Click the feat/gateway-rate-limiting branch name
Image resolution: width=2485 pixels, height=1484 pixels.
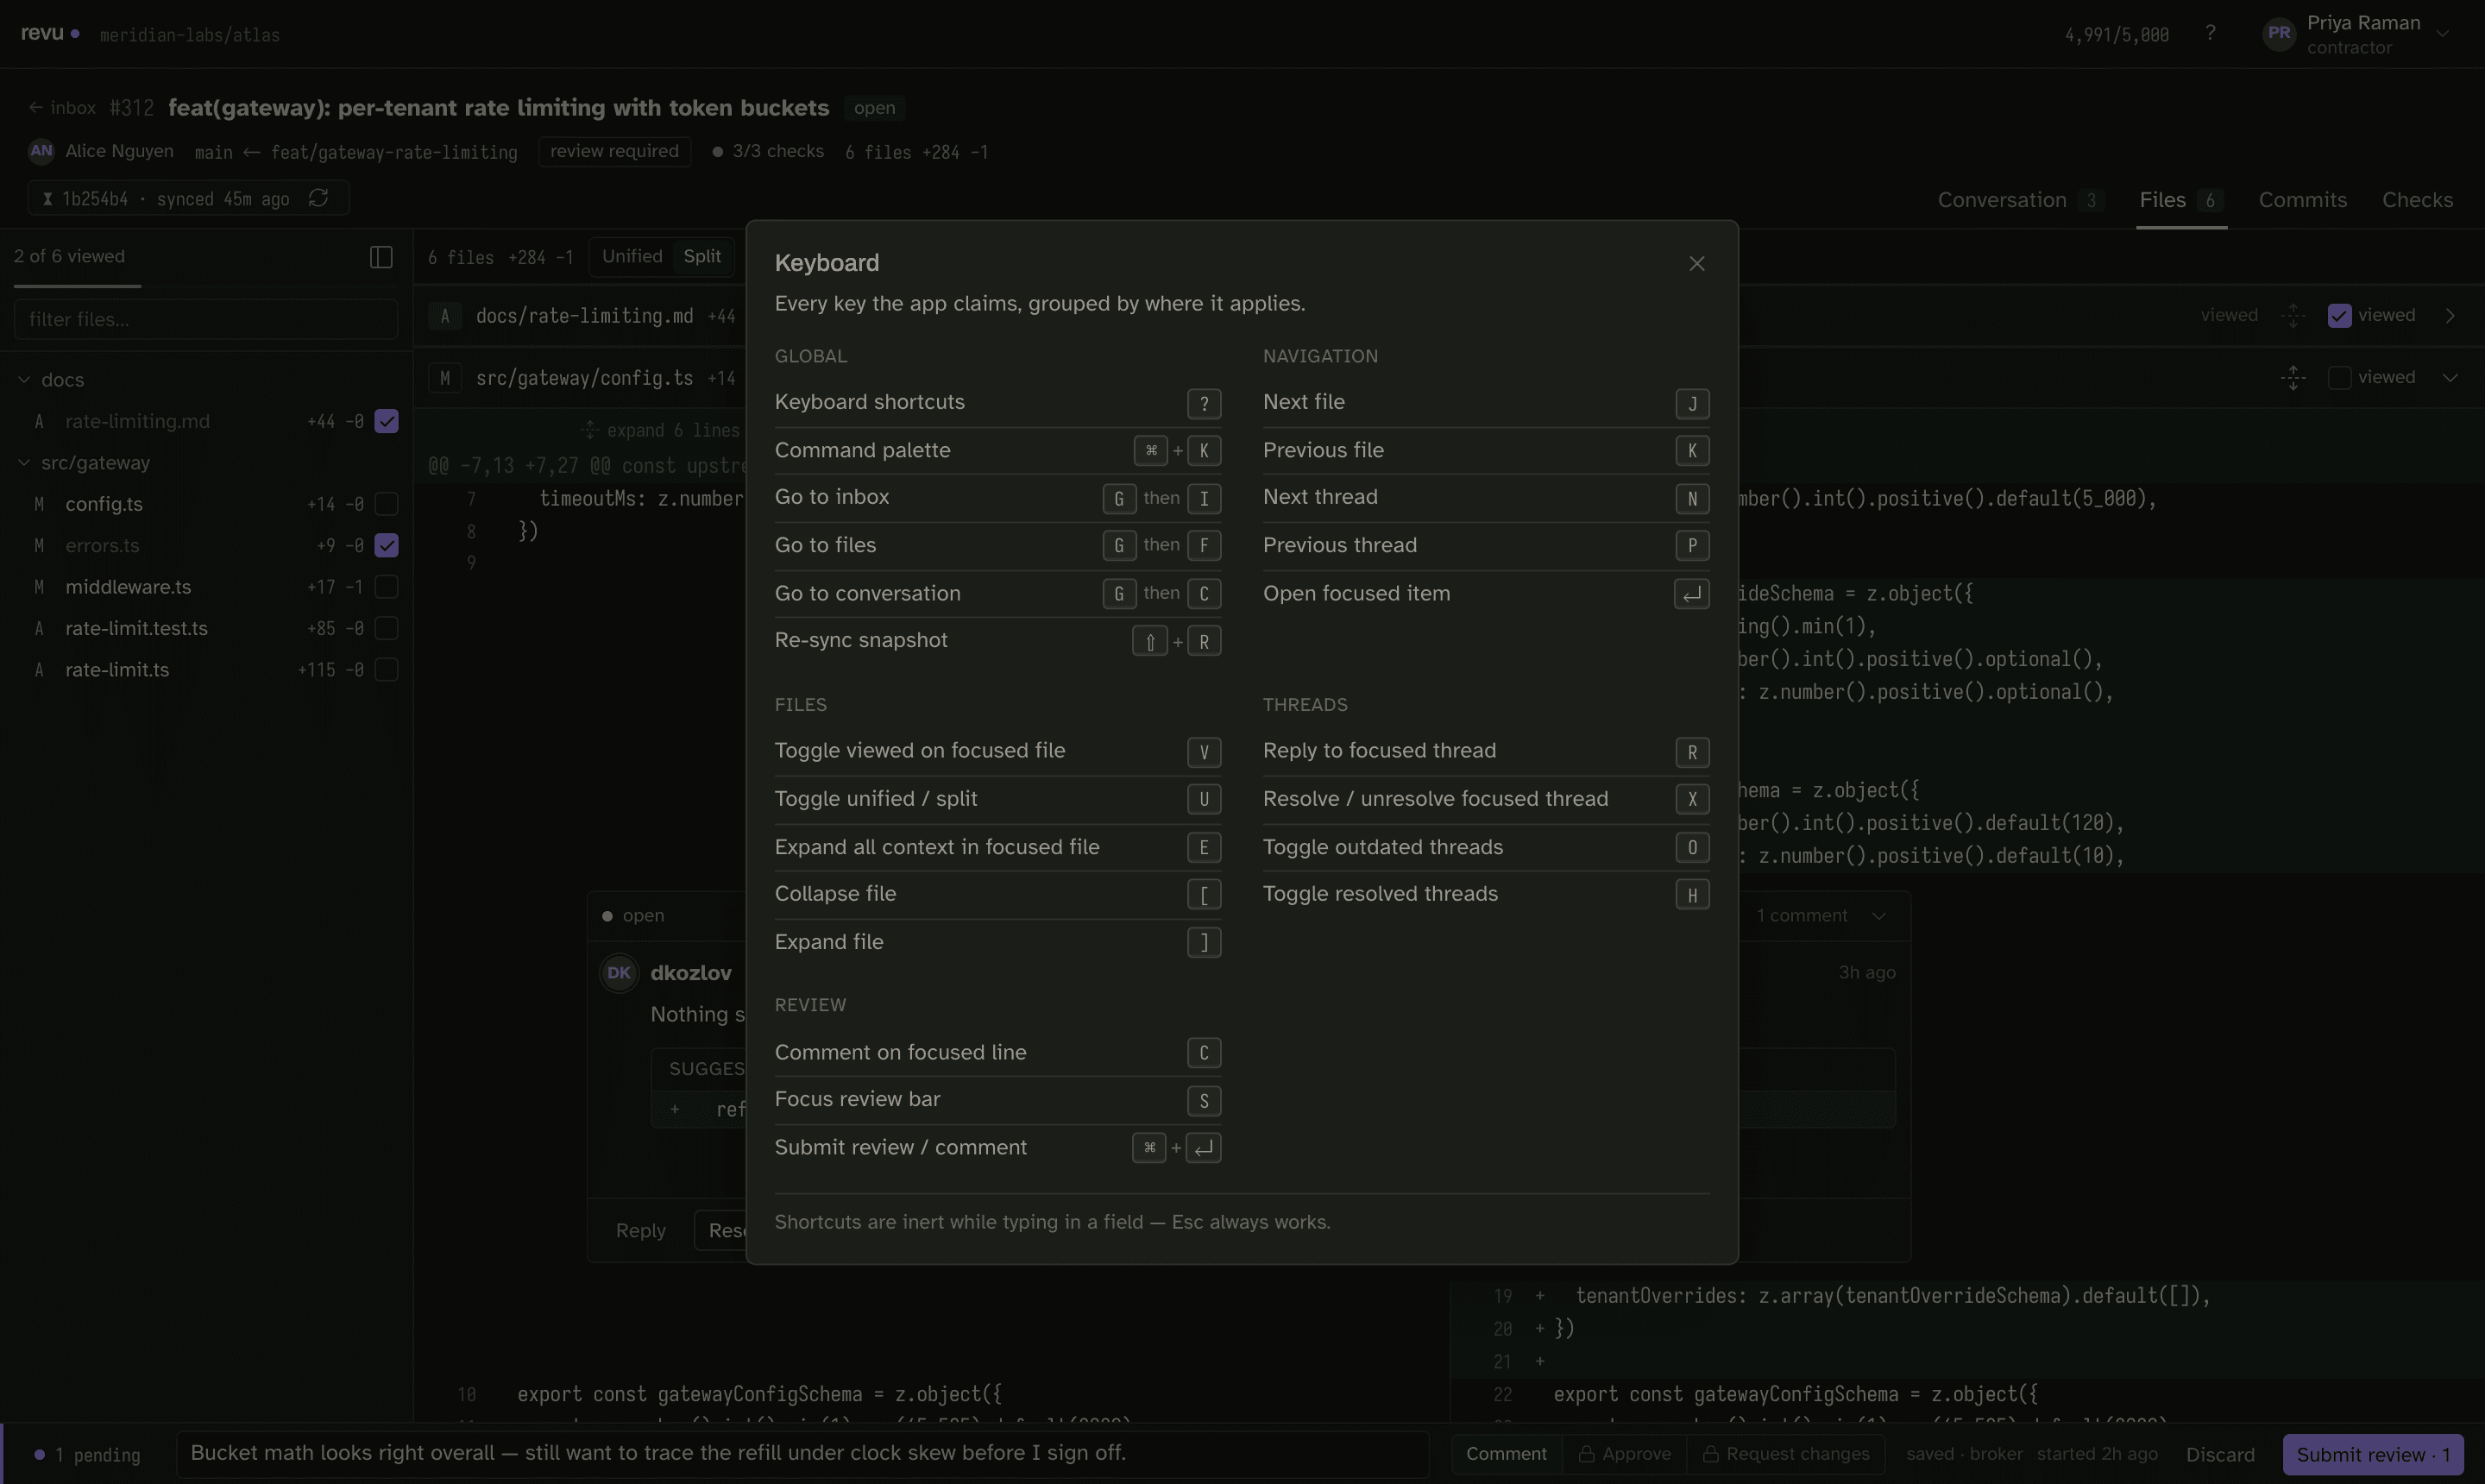(394, 152)
